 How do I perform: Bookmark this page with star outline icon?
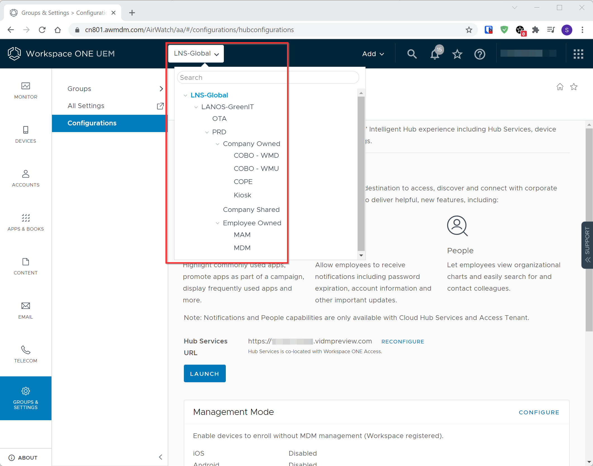coord(574,87)
